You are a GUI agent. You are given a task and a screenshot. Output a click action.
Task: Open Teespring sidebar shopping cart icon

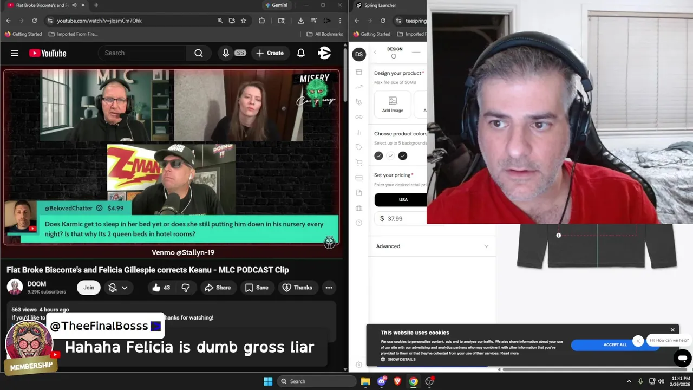358,162
